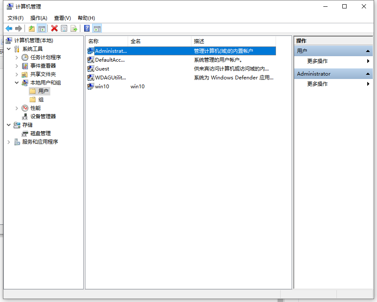Toggle Show/Hide Console Tree toolbar button
Viewport: 377px width, 302px height.
click(41, 28)
